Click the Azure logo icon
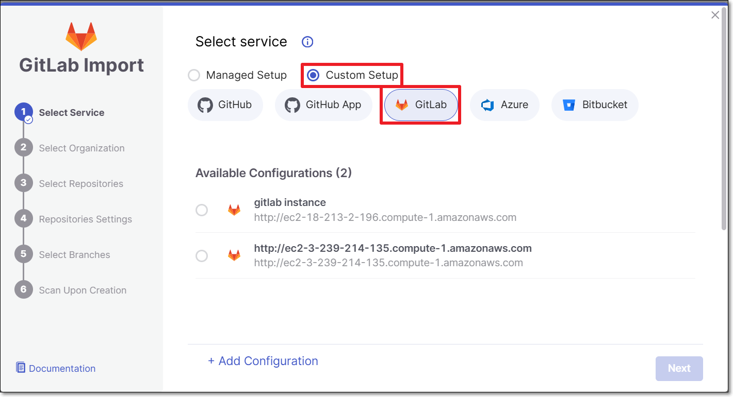The image size is (733, 397). pyautogui.click(x=487, y=105)
